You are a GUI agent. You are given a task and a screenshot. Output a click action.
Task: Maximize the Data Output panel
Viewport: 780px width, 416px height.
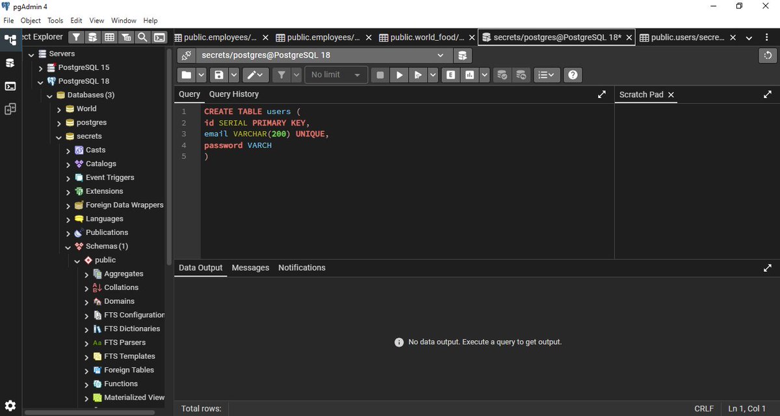pyautogui.click(x=768, y=268)
